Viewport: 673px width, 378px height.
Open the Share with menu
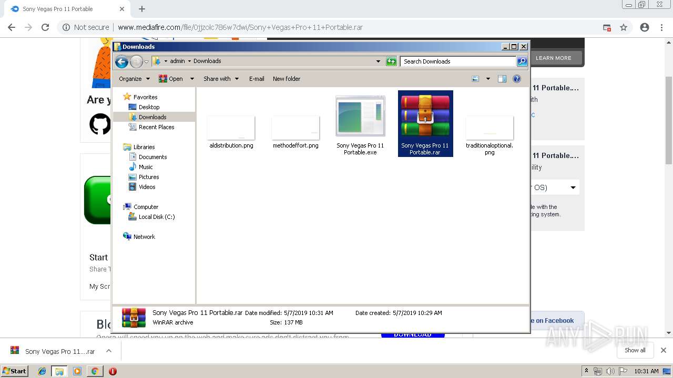pyautogui.click(x=221, y=79)
